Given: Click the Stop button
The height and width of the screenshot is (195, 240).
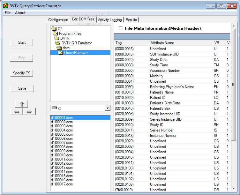Looking at the screenshot, I should (22, 58).
